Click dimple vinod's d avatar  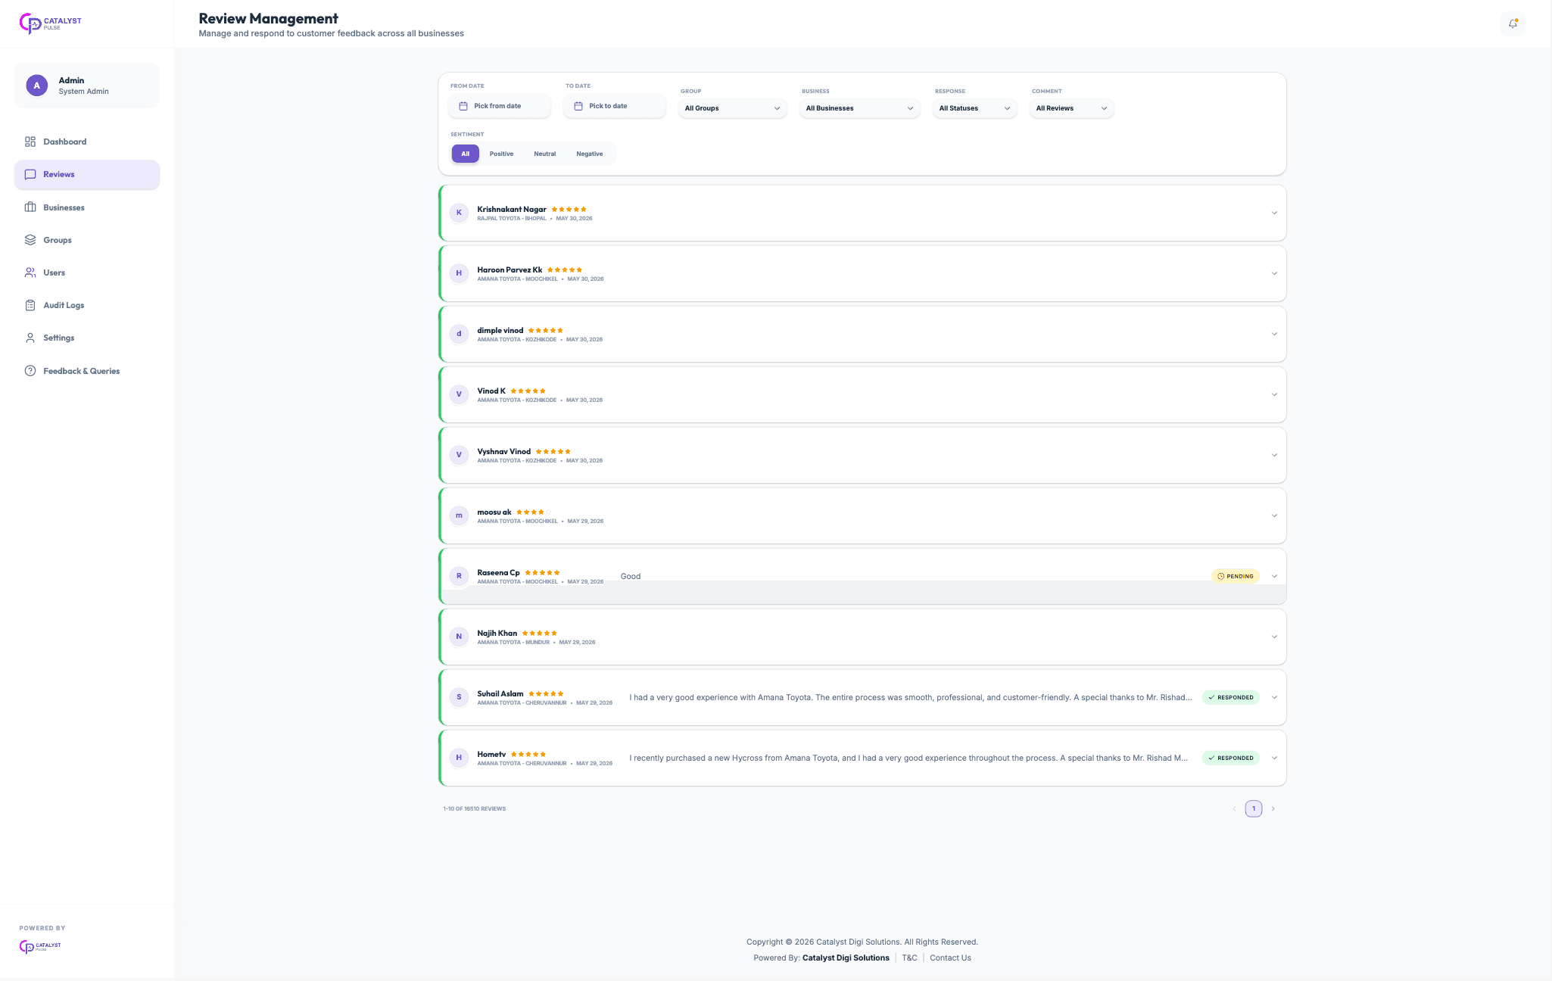point(459,334)
